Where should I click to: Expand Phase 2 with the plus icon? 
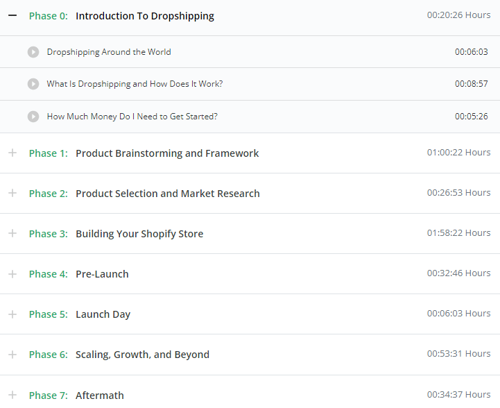coord(12,193)
